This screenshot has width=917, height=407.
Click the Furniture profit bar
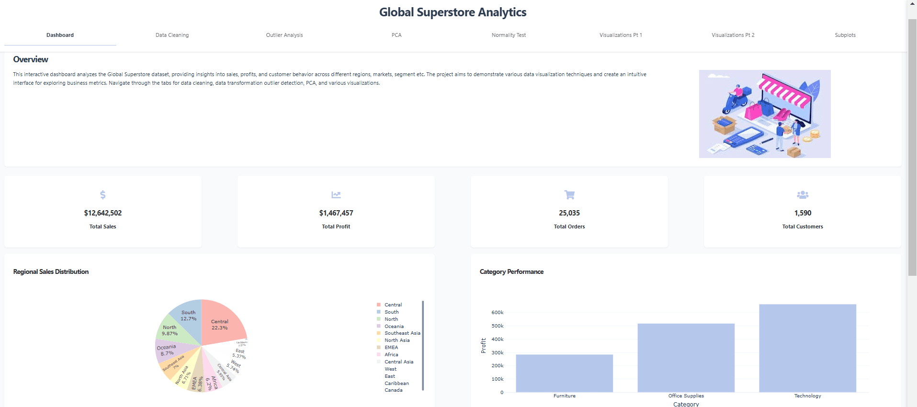565,373
